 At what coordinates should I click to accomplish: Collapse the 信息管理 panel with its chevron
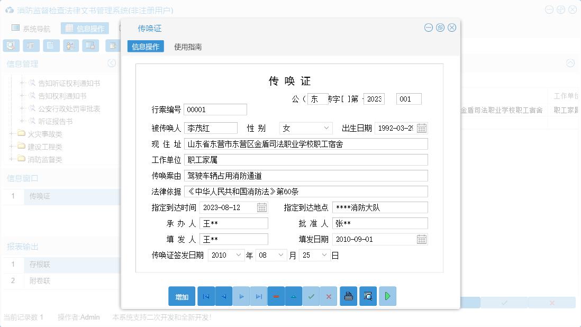pos(112,63)
